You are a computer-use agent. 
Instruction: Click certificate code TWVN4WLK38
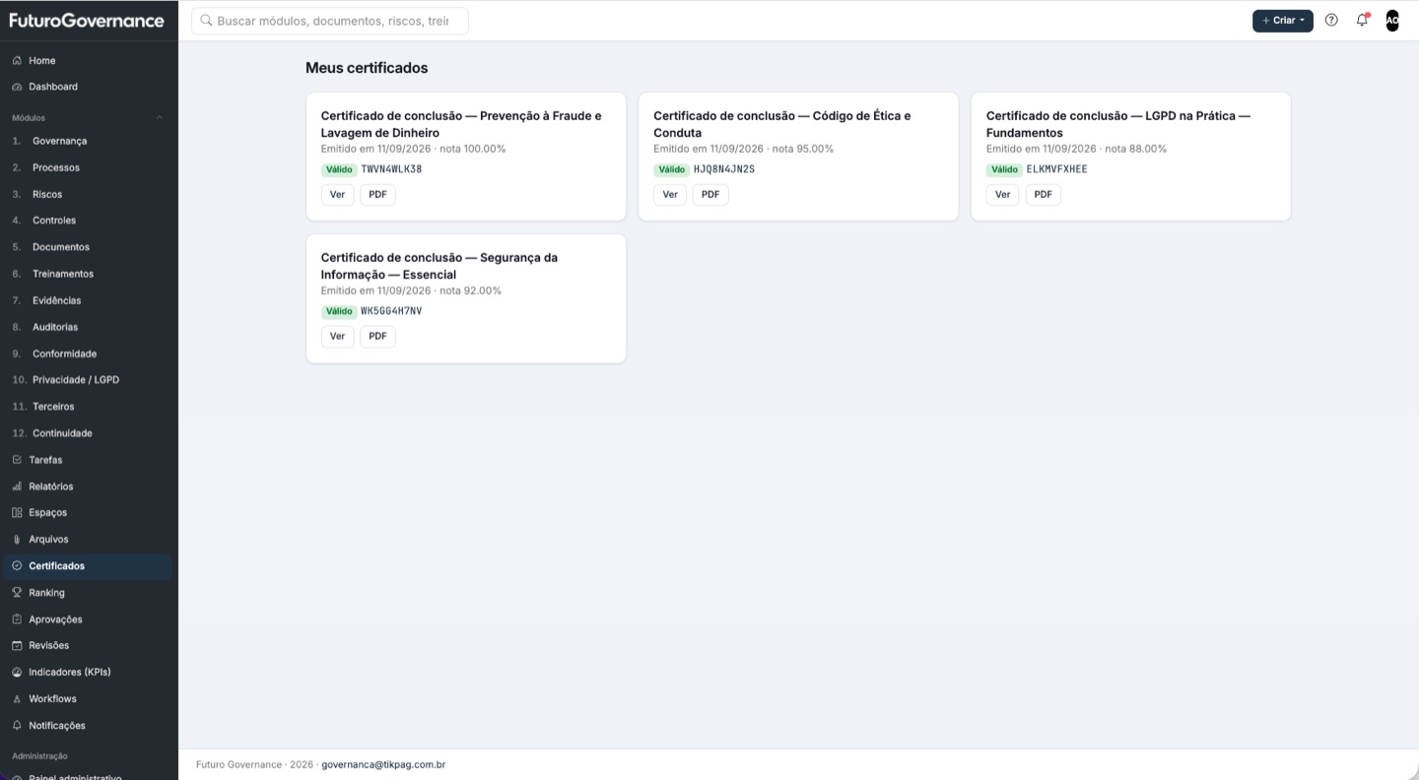[391, 169]
